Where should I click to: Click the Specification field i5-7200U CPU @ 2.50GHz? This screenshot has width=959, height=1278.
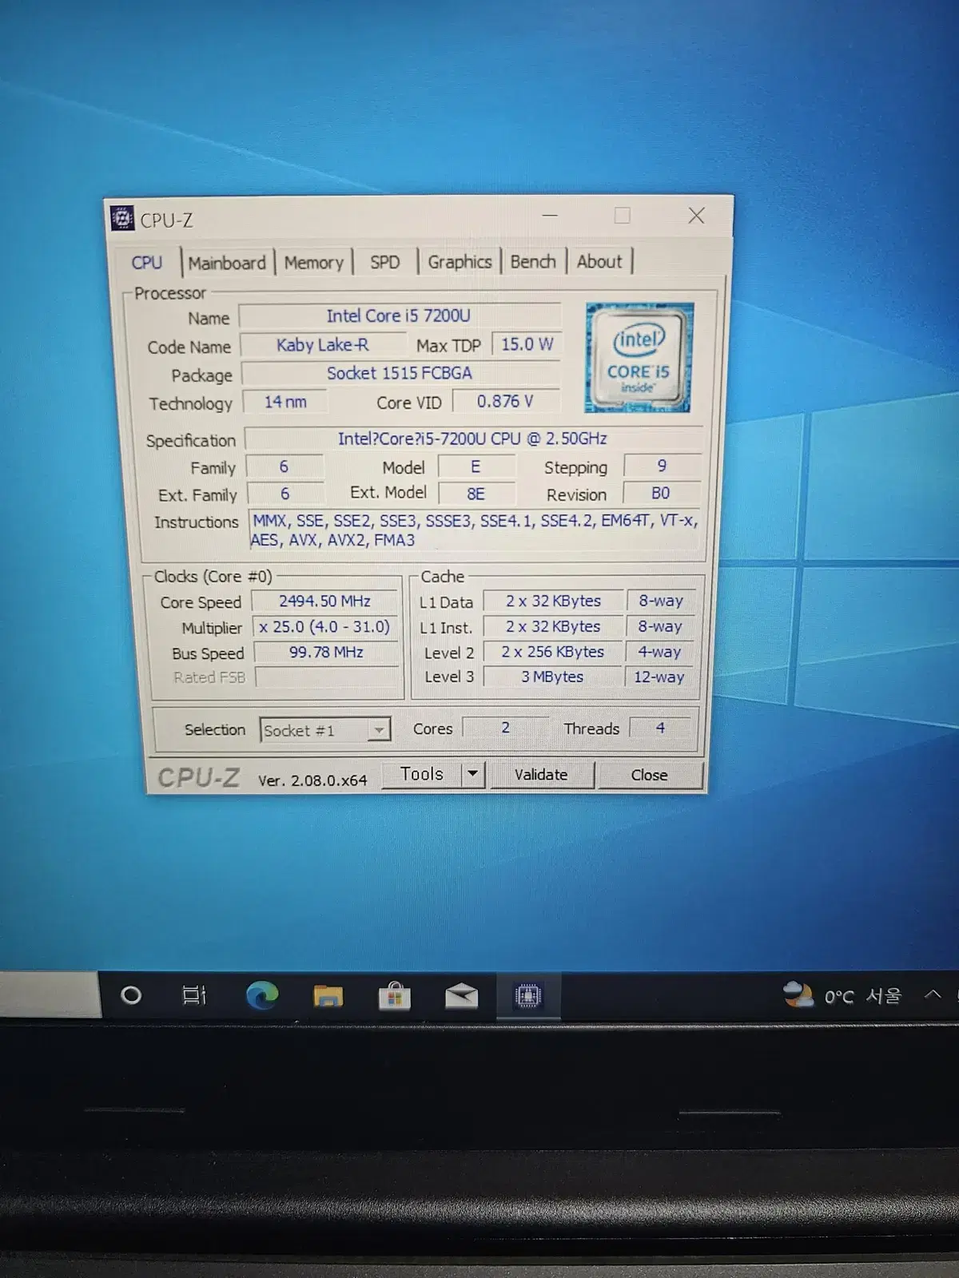(x=472, y=439)
